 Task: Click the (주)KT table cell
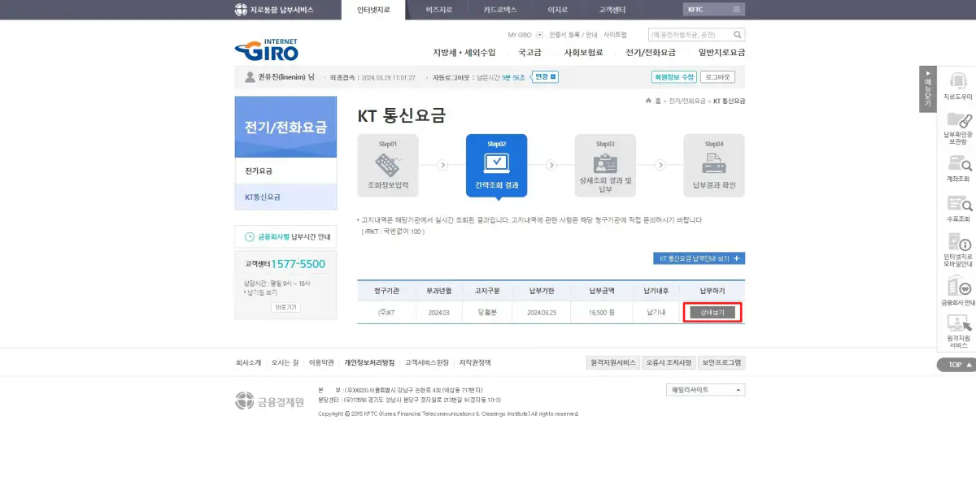[386, 312]
